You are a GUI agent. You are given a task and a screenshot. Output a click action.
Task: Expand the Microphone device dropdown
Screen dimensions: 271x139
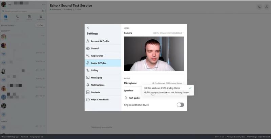[x=168, y=83]
